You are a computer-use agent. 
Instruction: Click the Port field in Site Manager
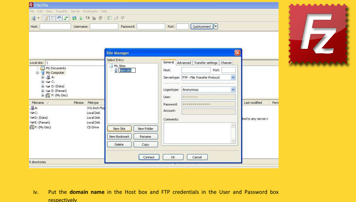229,70
